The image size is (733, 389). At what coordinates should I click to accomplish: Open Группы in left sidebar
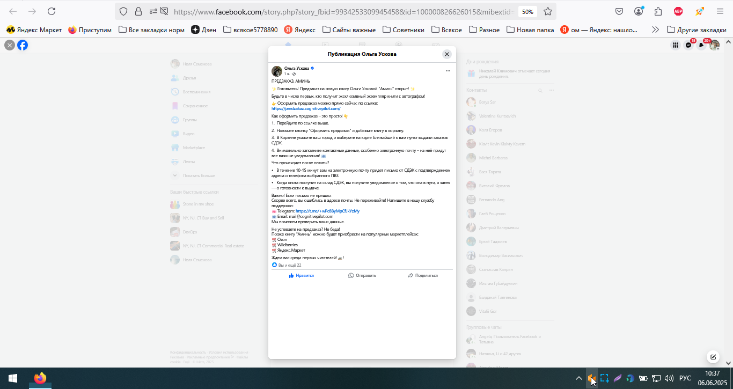click(191, 120)
